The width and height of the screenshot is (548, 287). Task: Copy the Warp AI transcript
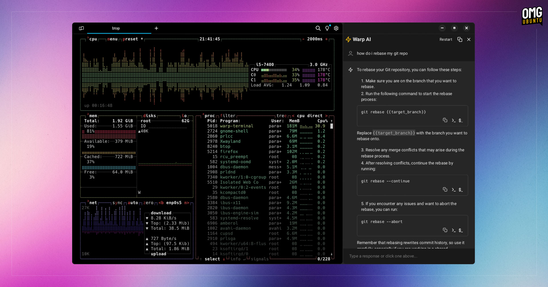[x=460, y=40]
